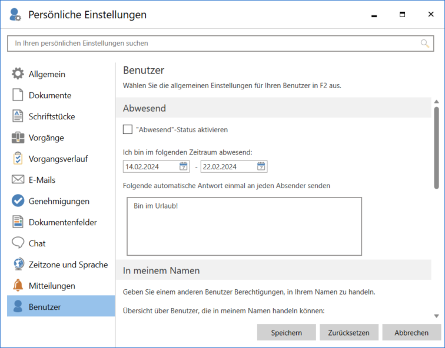Click the user settings icon in title bar

coord(15,15)
